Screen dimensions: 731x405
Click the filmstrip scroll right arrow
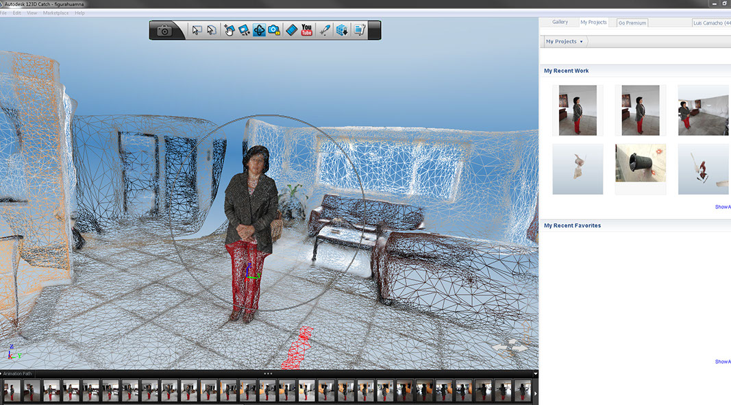coord(535,393)
